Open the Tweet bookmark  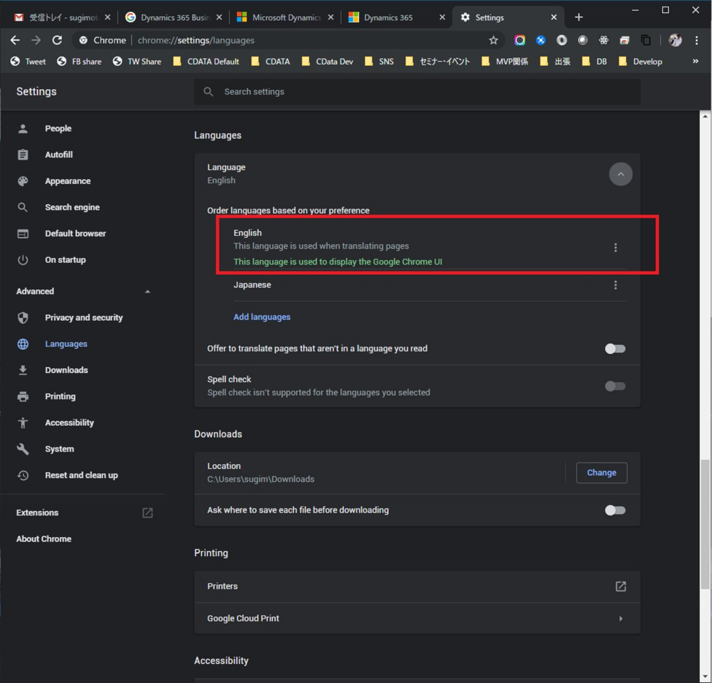tap(28, 61)
